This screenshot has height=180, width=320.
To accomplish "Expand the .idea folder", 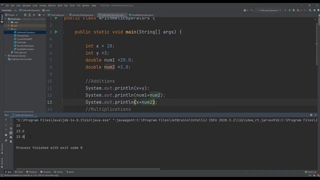I will click(9, 22).
